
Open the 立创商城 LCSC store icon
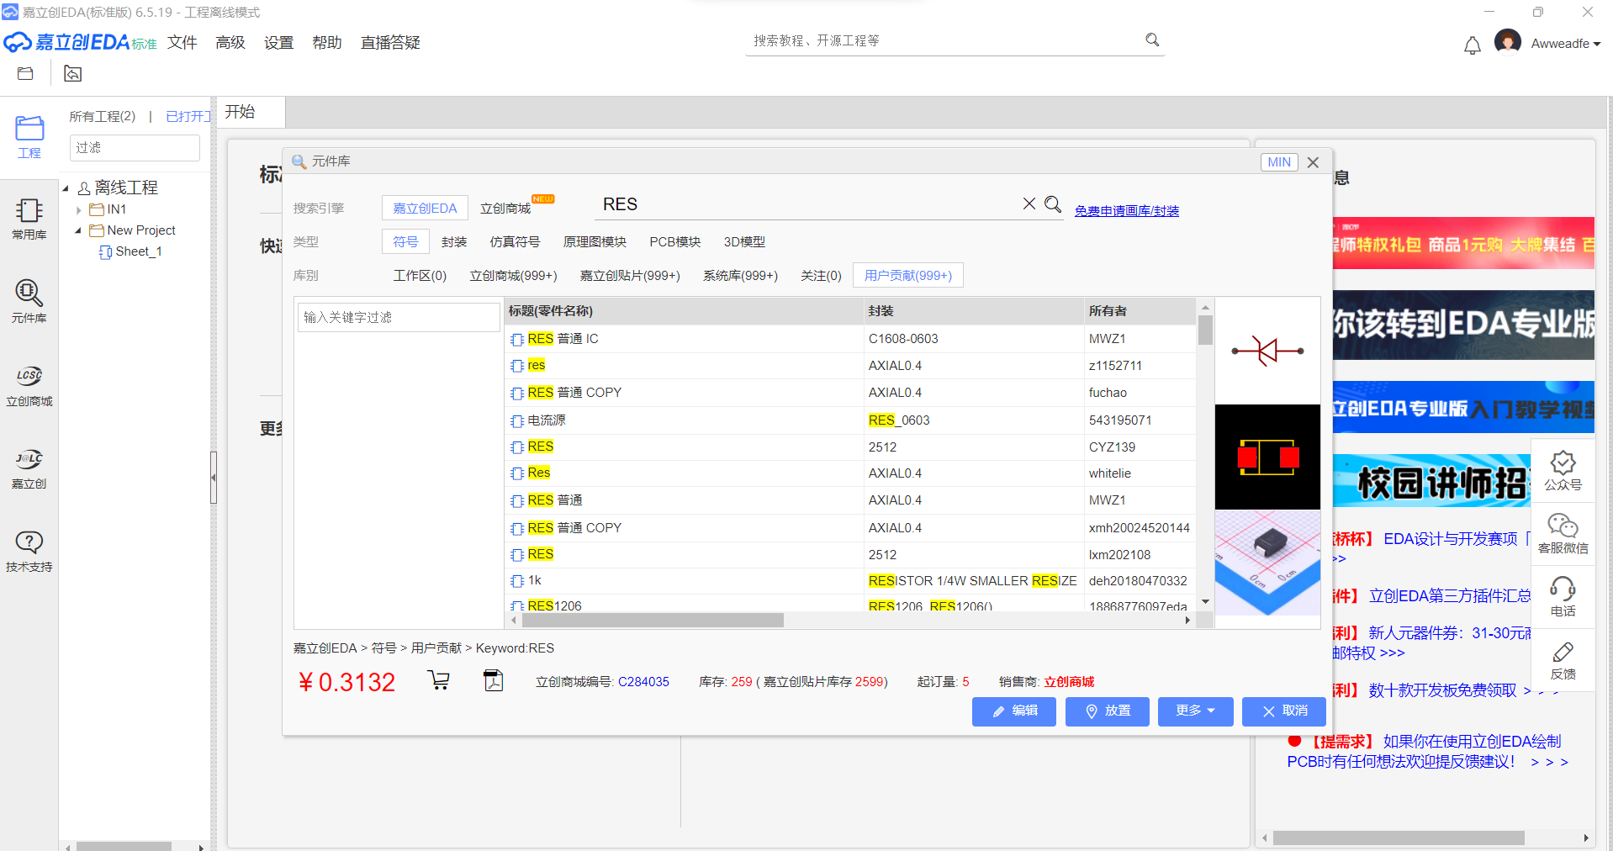(x=29, y=385)
